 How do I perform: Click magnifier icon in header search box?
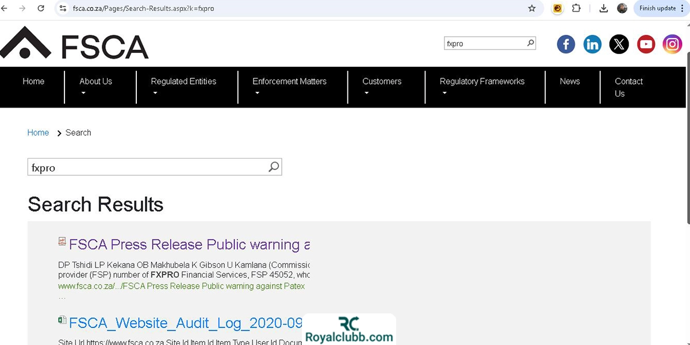[x=530, y=43]
